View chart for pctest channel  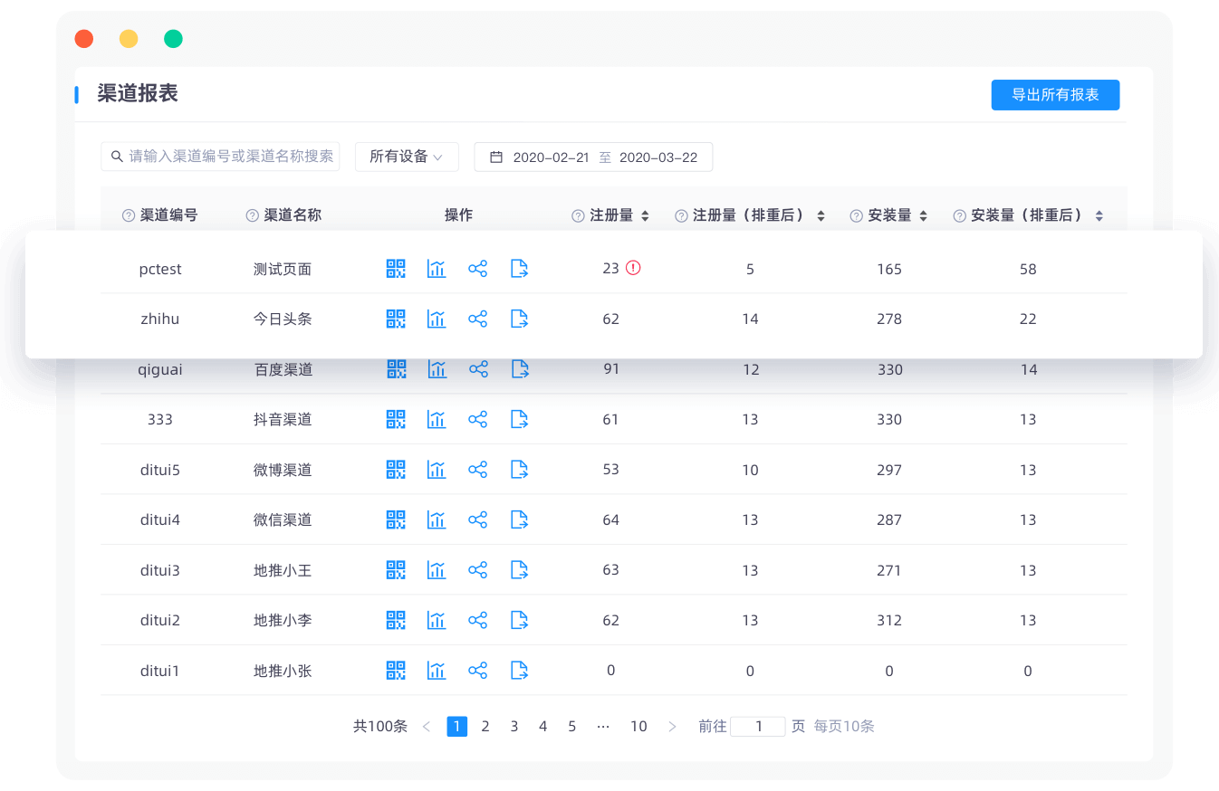tap(437, 269)
